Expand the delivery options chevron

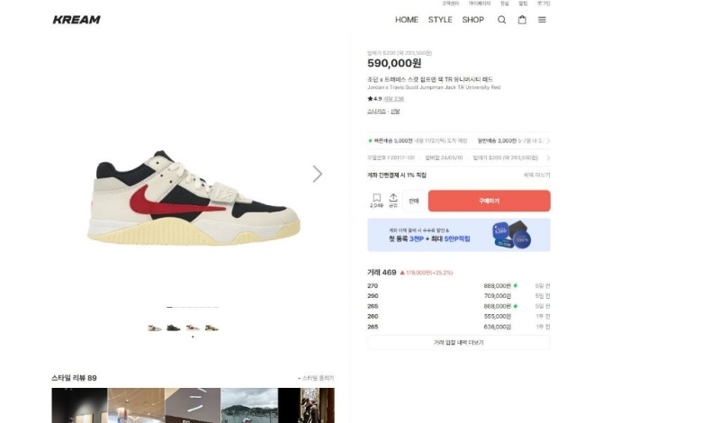tap(548, 140)
